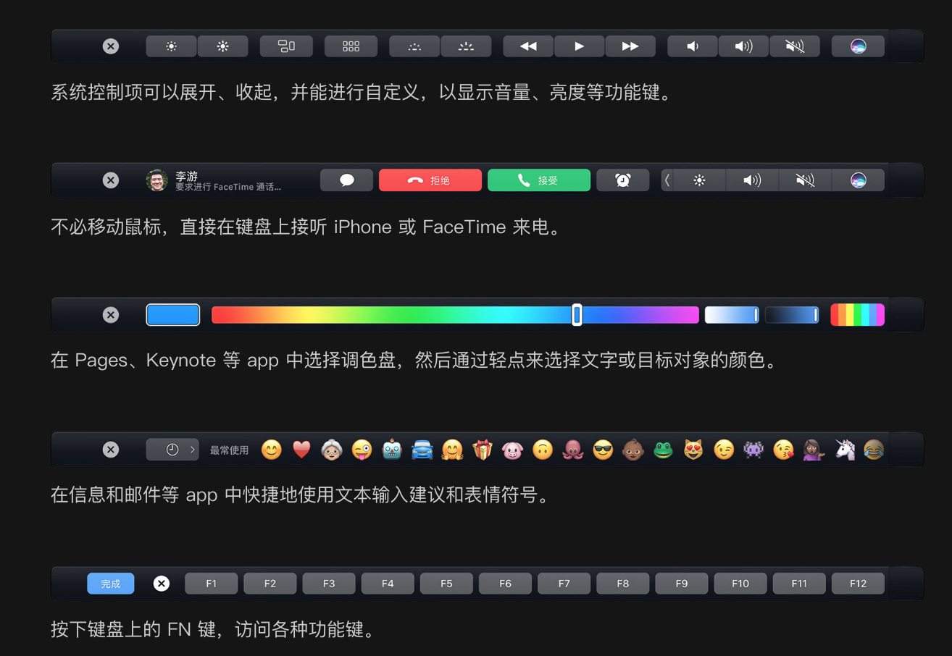Insert the tears of joy emoji
The height and width of the screenshot is (656, 952).
pos(874,450)
